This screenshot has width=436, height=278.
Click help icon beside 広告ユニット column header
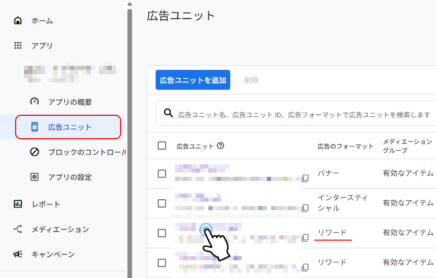tap(220, 146)
